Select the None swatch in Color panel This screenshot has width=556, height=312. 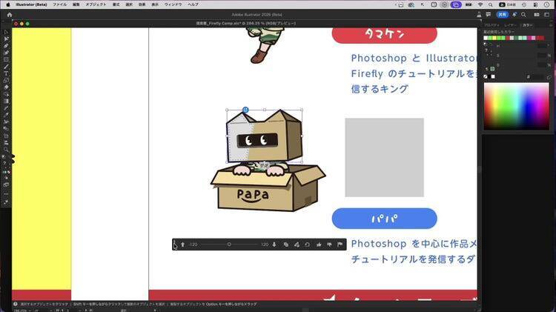tap(486, 76)
